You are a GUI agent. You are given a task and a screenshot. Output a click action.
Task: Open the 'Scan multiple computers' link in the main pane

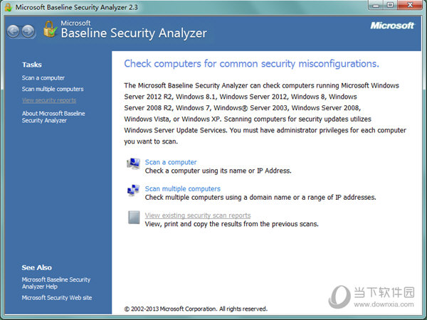183,188
